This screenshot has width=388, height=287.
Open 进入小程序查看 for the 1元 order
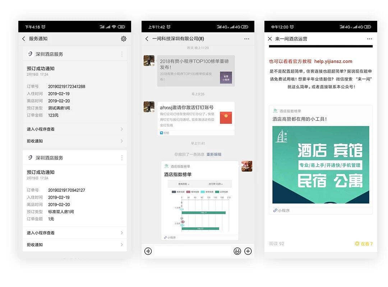coord(75,233)
